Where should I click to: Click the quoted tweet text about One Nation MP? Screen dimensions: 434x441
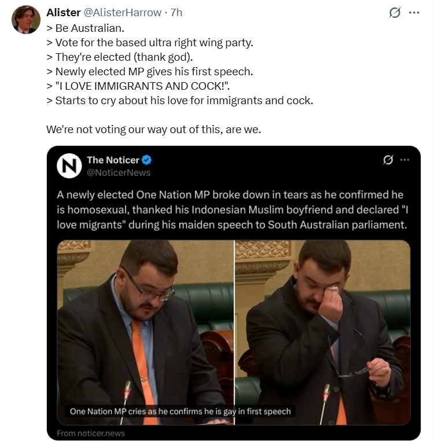click(x=232, y=210)
